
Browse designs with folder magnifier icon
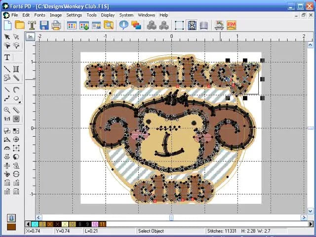pyautogui.click(x=109, y=25)
